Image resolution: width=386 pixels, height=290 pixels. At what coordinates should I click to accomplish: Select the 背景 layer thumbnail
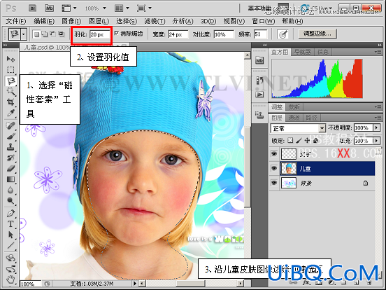pyautogui.click(x=289, y=183)
